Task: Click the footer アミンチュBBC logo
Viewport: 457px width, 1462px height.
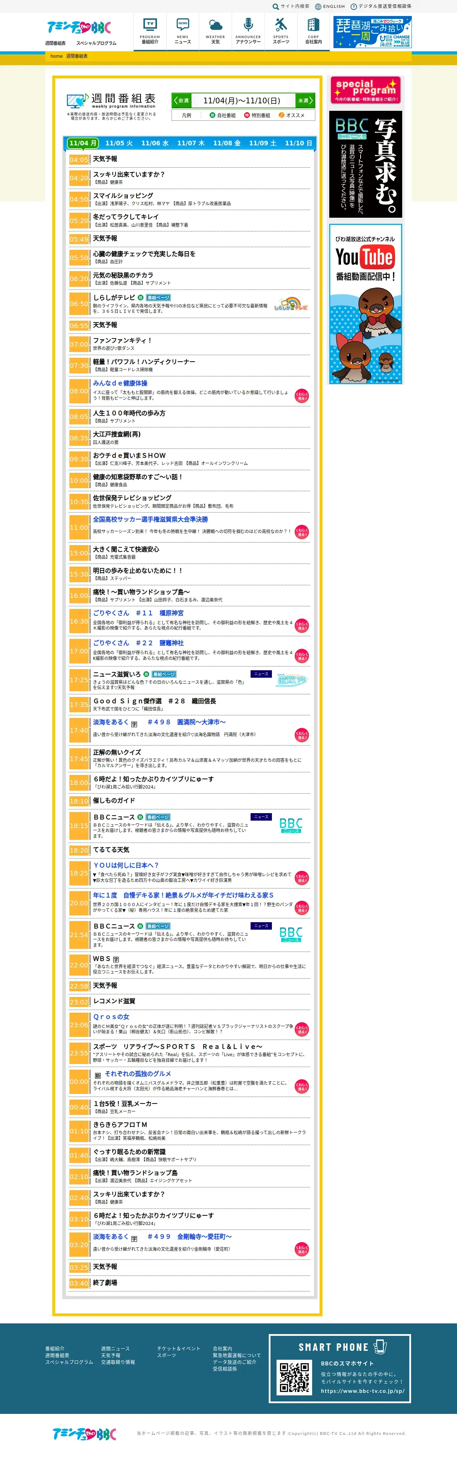Action: coord(84,1433)
